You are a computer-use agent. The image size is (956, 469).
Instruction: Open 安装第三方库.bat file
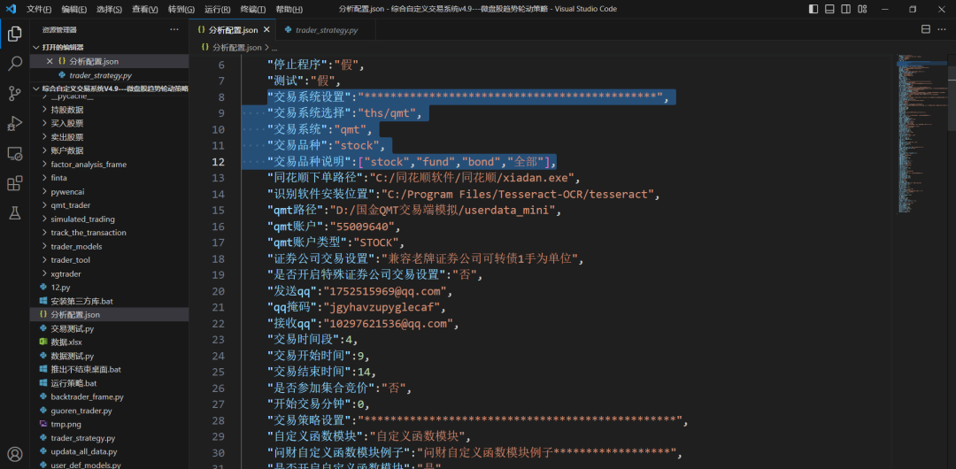(81, 301)
